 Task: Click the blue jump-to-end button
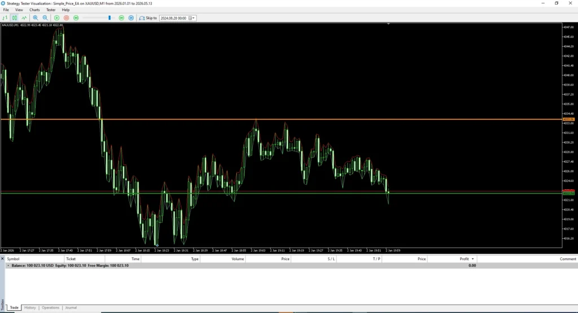tap(131, 17)
